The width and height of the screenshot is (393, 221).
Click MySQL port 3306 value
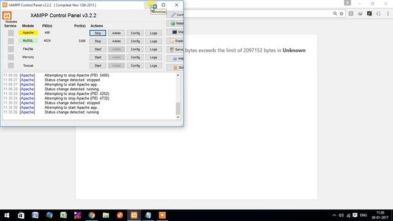coord(82,41)
